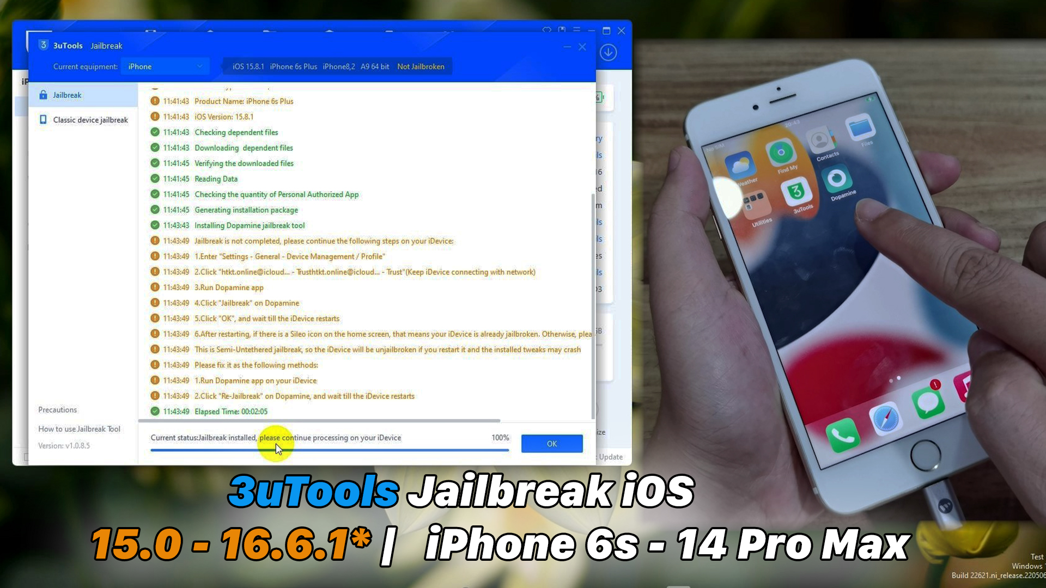Click Jailbreak menu item in sidebar
1046x588 pixels.
67,95
